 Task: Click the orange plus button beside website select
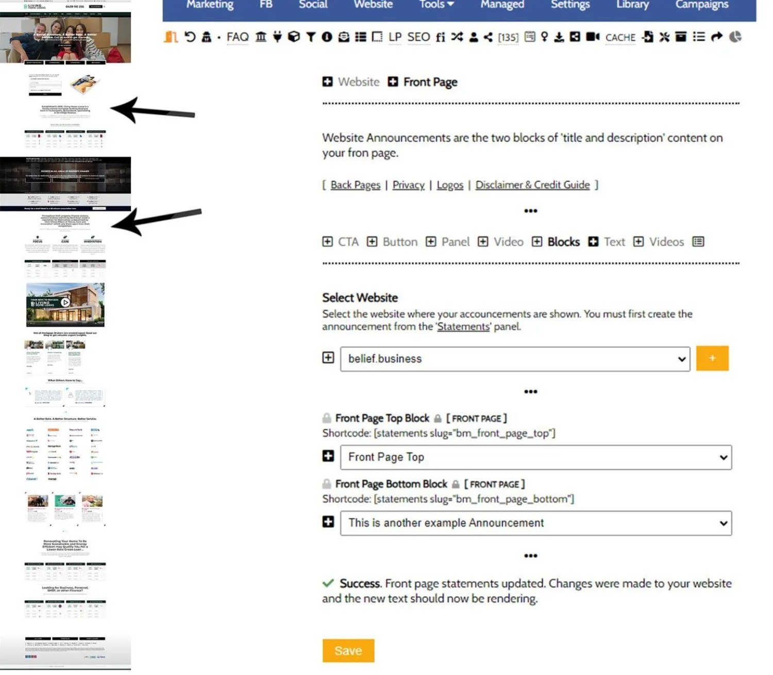(712, 358)
